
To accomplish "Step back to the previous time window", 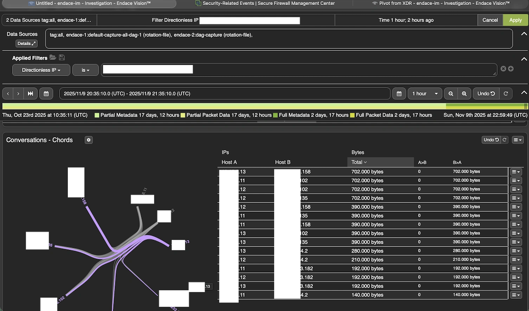I will 8,94.
